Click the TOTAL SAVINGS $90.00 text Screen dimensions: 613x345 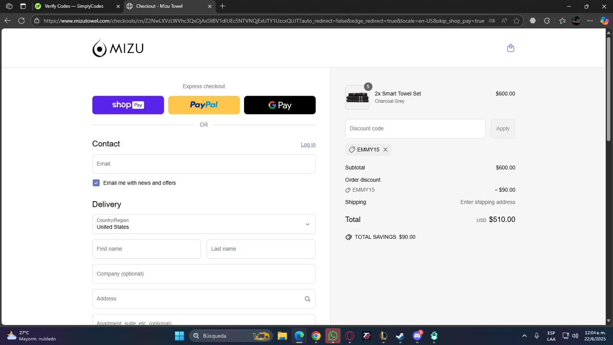pyautogui.click(x=385, y=237)
